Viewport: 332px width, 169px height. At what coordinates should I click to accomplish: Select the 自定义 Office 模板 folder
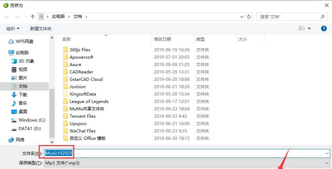(x=88, y=138)
